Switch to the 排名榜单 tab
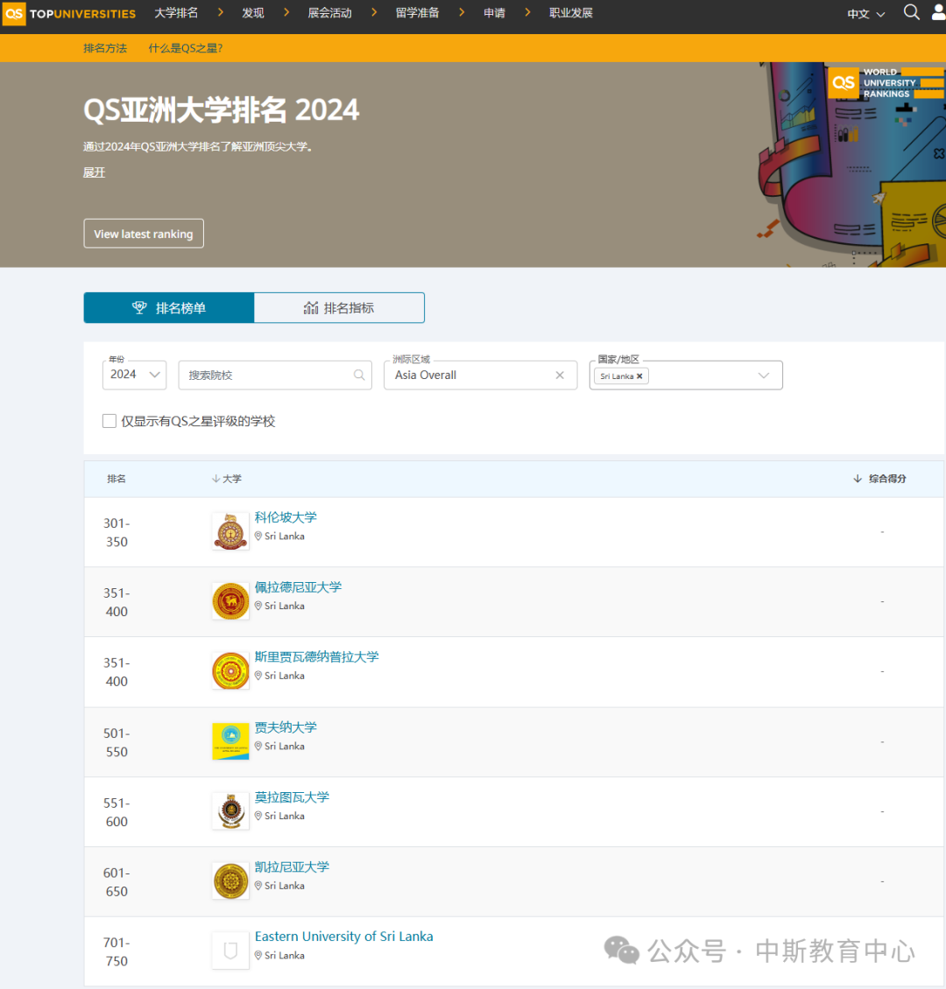This screenshot has width=946, height=989. 169,308
